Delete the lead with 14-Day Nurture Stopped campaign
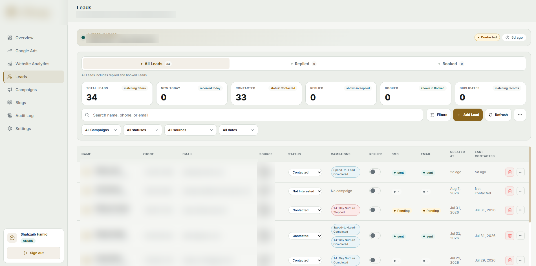This screenshot has height=266, width=536. (510, 210)
